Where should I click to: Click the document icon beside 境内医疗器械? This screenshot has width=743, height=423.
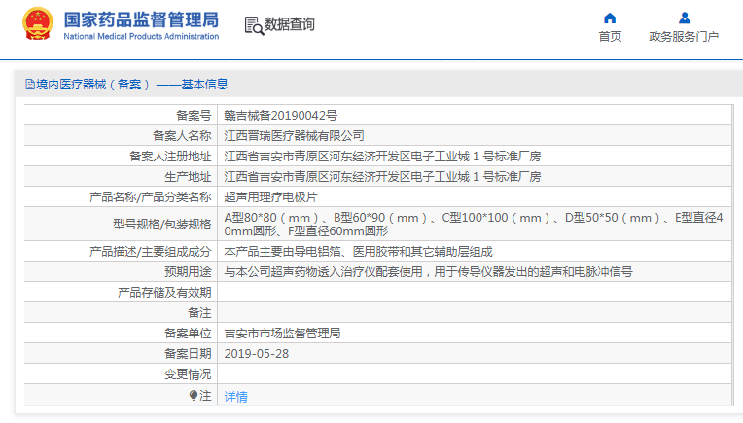tap(30, 85)
